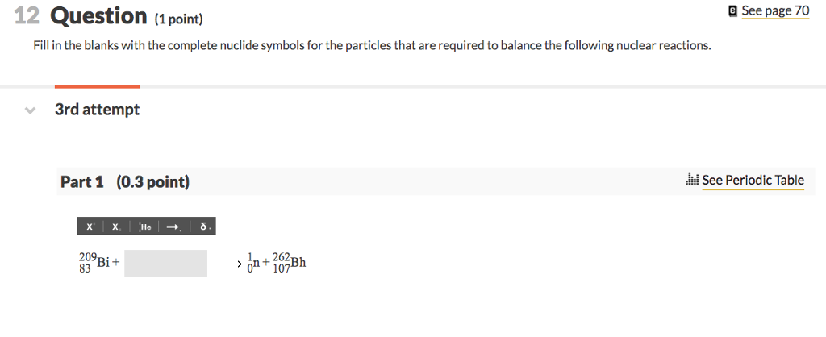The image size is (826, 337).
Task: Open the See page 70 link
Action: [775, 10]
